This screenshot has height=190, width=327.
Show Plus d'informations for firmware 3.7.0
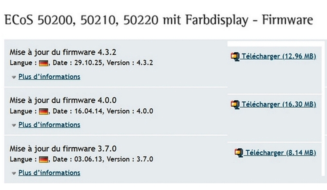tap(49, 172)
